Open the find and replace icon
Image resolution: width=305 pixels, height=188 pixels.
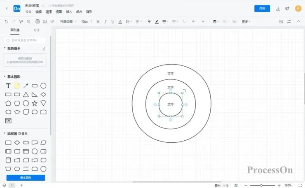tap(281, 21)
